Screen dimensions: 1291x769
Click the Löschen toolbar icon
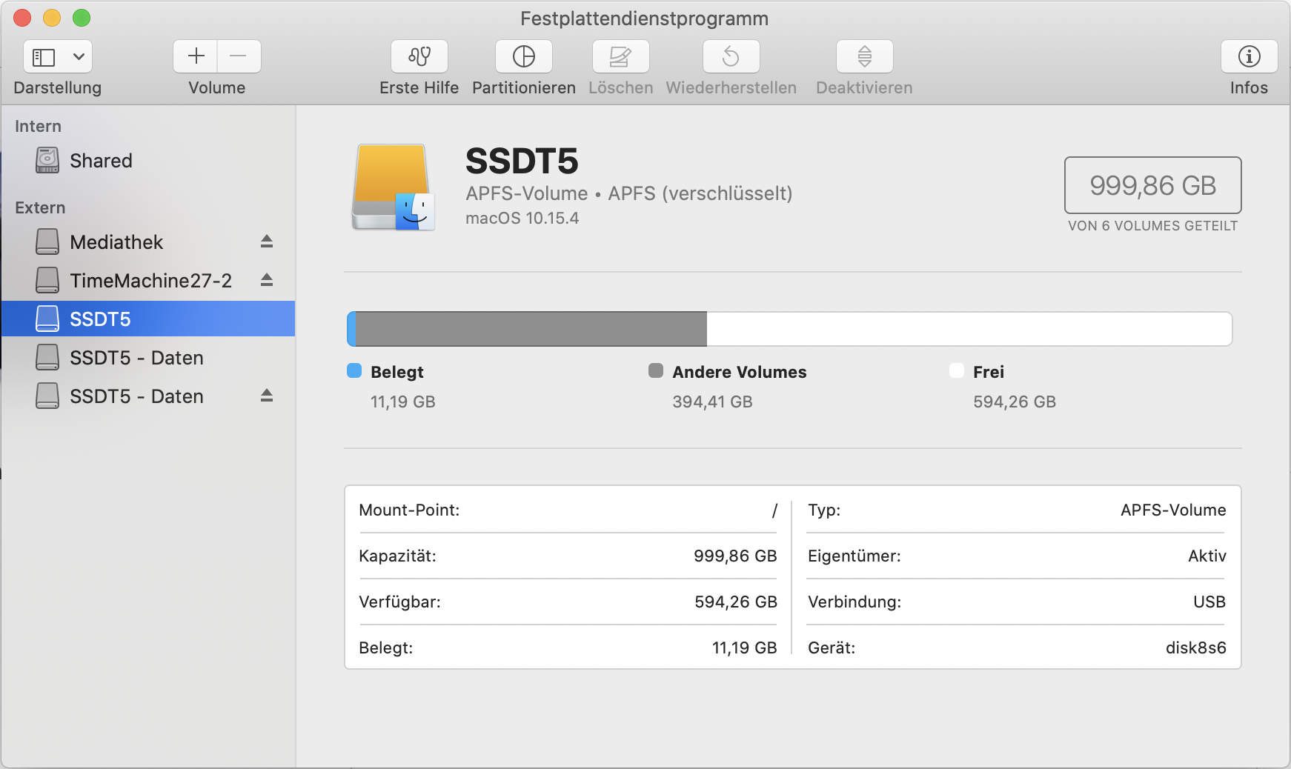click(x=620, y=57)
